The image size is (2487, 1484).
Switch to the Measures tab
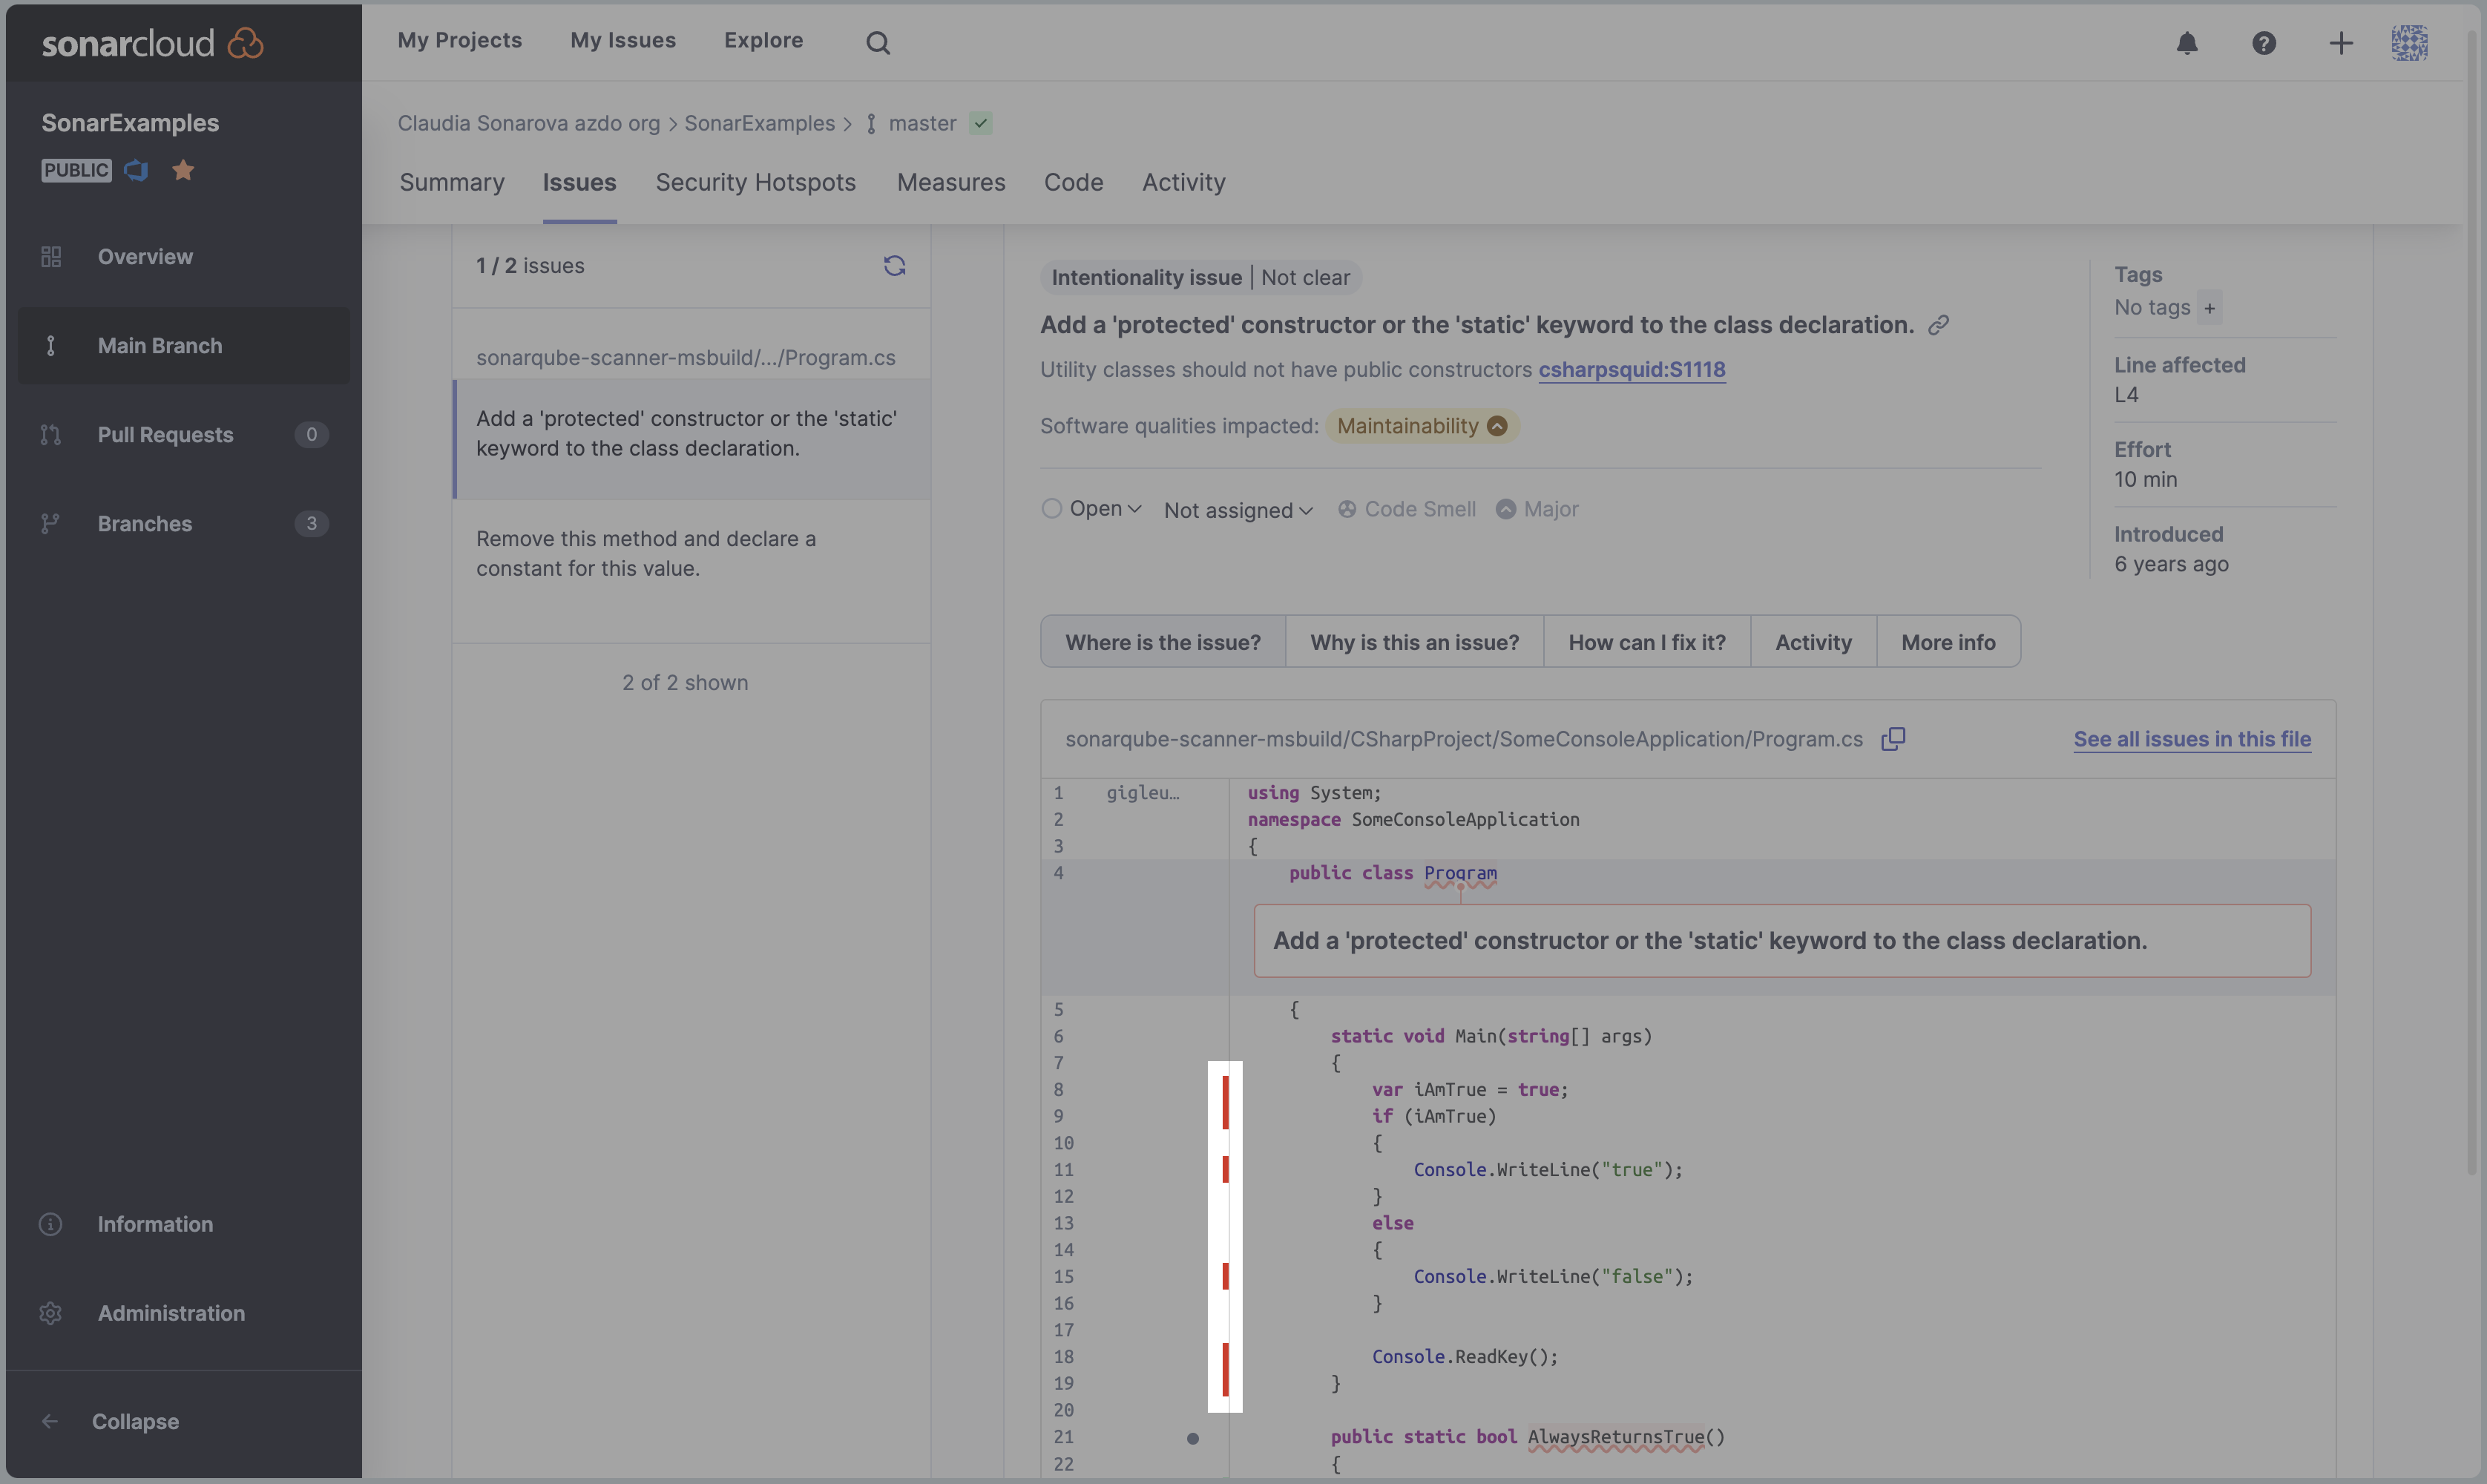[x=950, y=182]
